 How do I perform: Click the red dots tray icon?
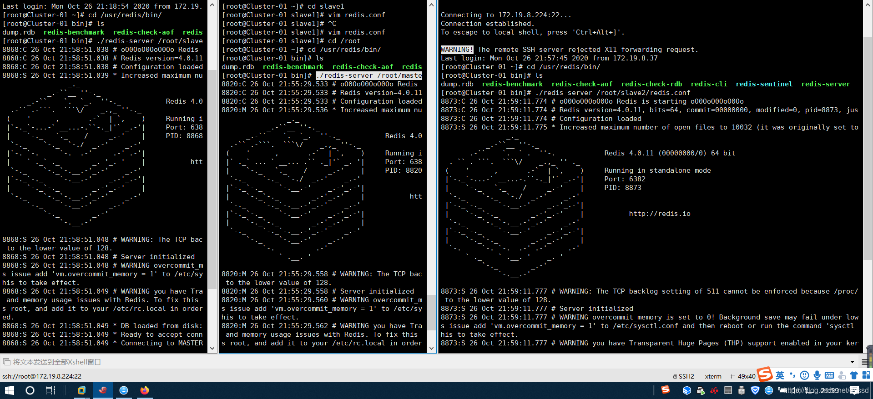coord(714,390)
